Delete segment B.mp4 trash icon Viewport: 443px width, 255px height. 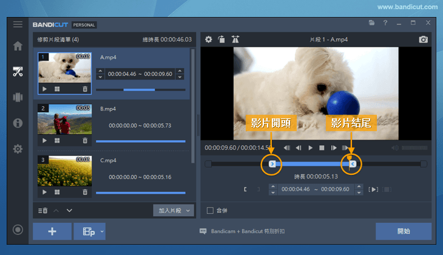point(85,140)
